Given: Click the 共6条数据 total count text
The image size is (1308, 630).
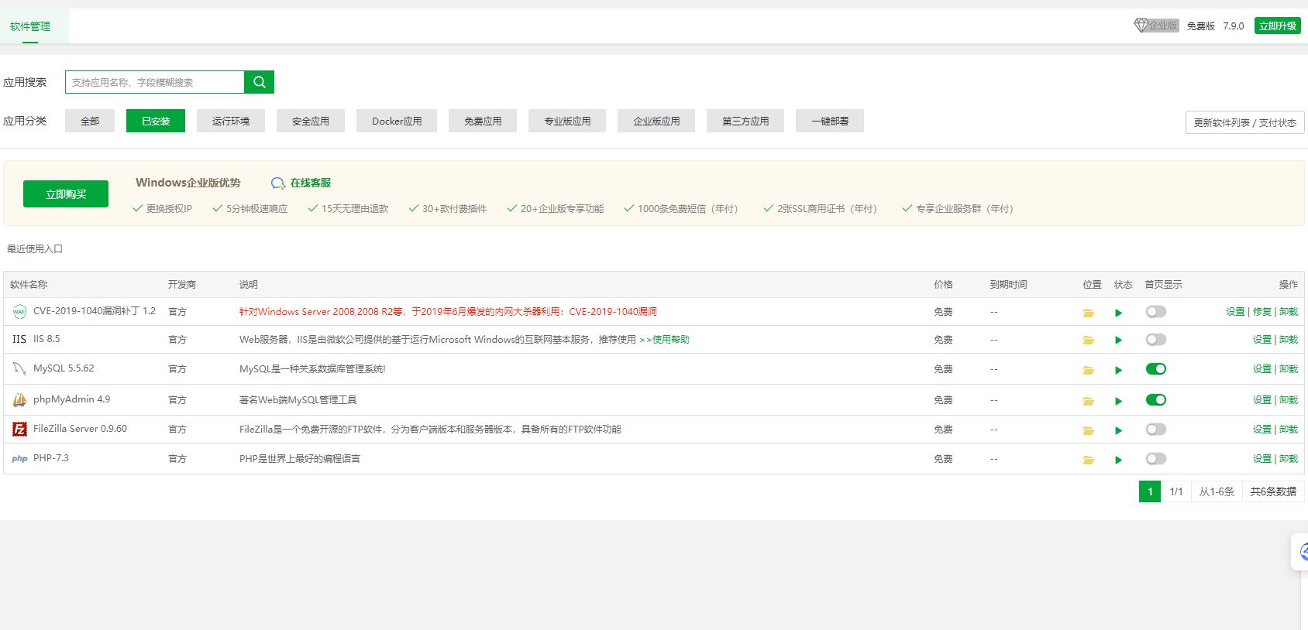Looking at the screenshot, I should (1273, 491).
